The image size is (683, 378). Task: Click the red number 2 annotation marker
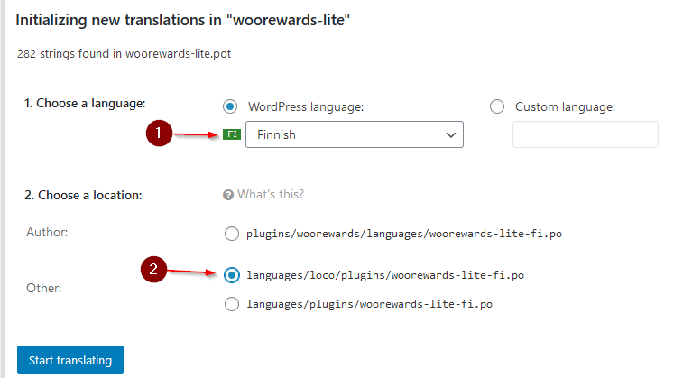point(155,270)
